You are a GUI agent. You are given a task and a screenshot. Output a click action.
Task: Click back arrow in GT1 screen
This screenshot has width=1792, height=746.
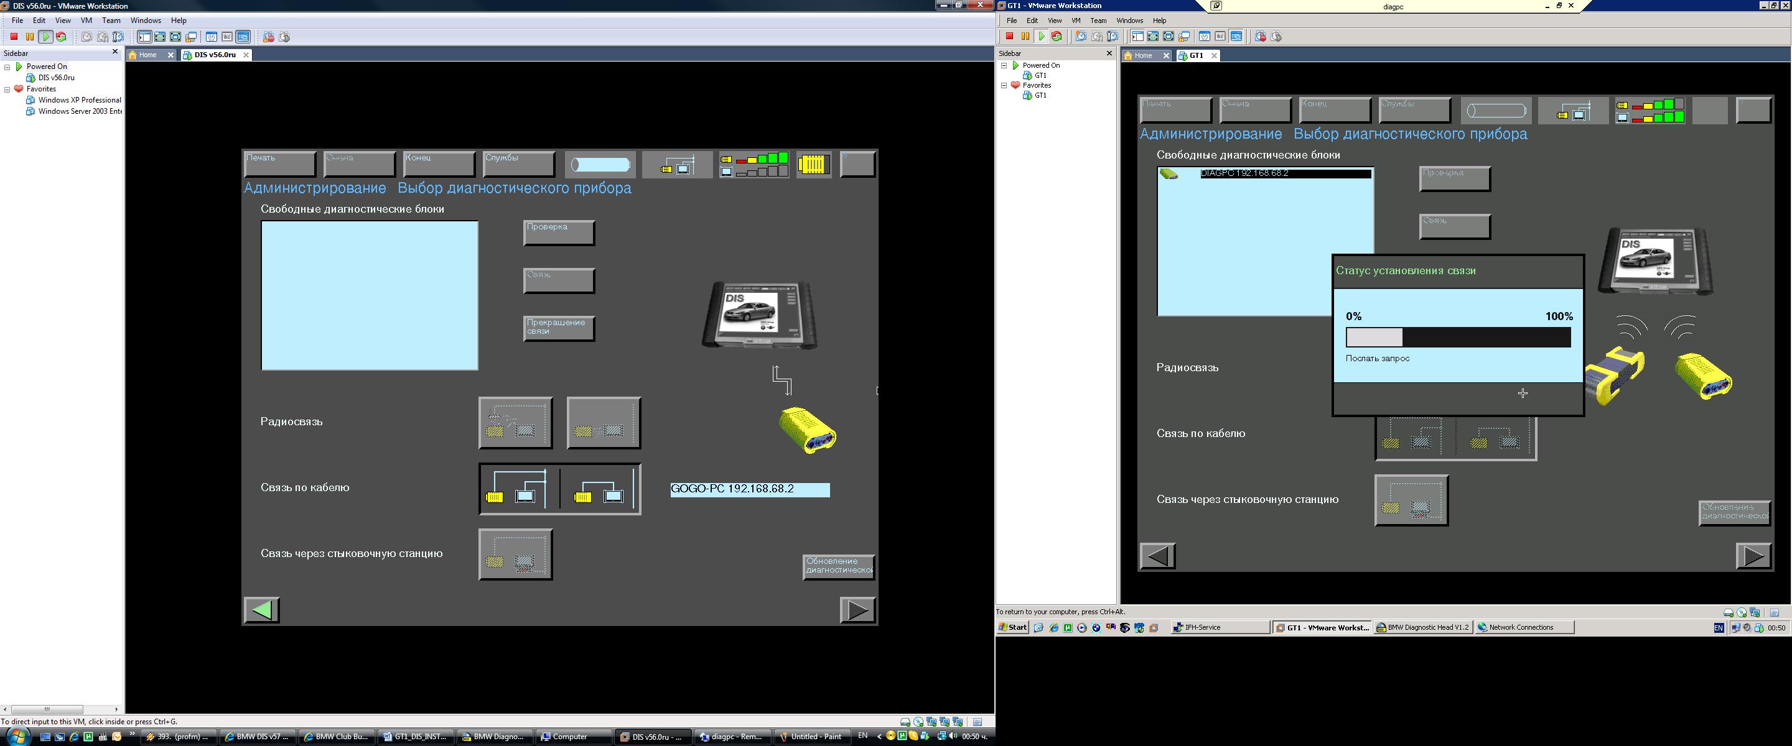point(1158,556)
